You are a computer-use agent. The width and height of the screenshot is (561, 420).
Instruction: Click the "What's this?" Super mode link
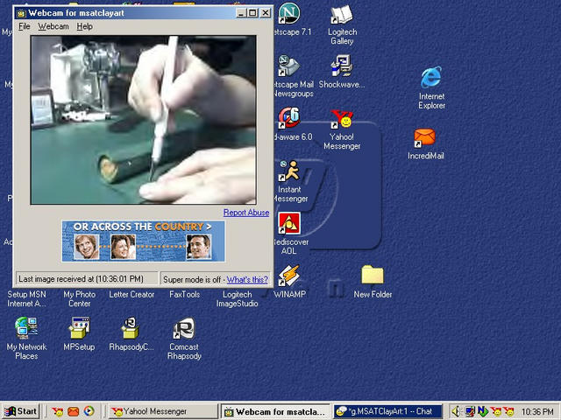pos(247,280)
